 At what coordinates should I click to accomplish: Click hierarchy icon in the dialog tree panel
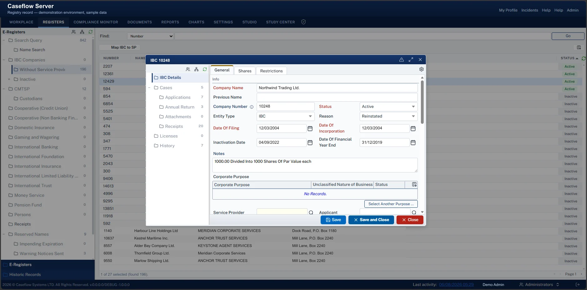tap(196, 69)
